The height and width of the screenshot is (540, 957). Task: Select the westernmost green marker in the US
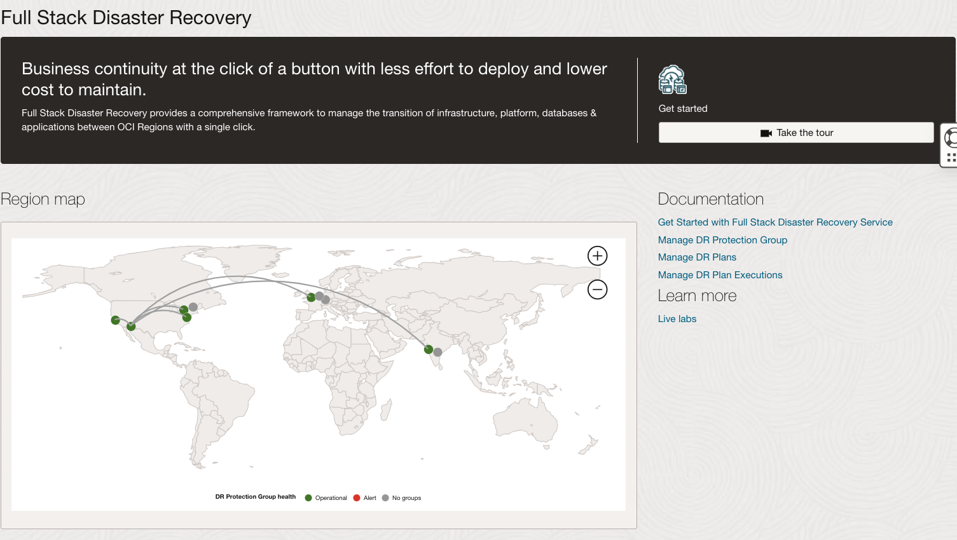[x=115, y=320]
